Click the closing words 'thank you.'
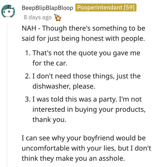This screenshot has width=160, height=167. click(x=49, y=119)
